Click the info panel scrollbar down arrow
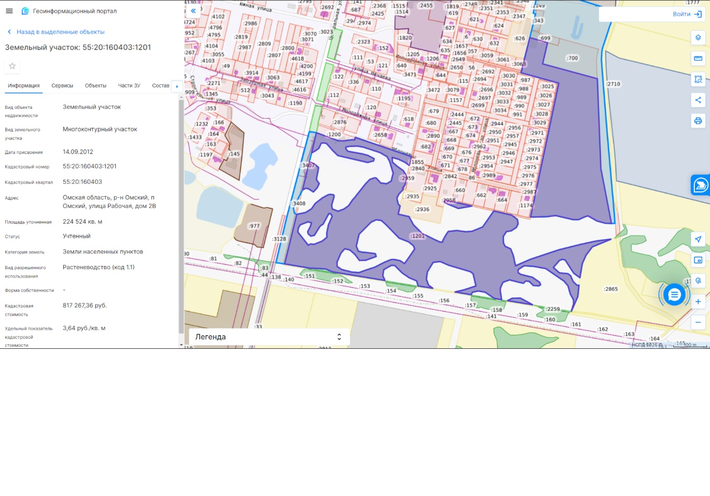 click(x=181, y=345)
